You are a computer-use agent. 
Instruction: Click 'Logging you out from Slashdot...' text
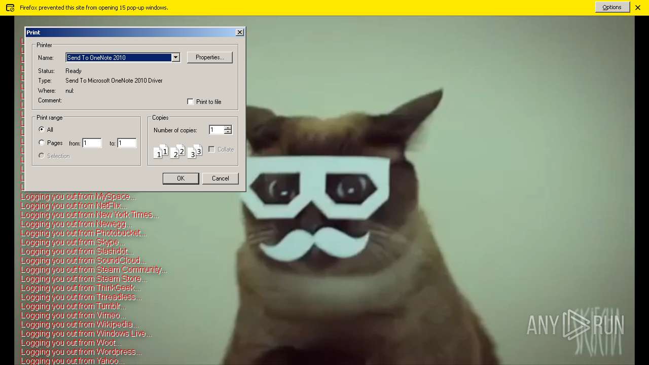77,251
